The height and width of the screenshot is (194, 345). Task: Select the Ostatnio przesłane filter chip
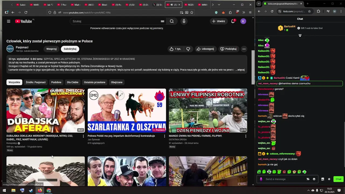(x=95, y=82)
